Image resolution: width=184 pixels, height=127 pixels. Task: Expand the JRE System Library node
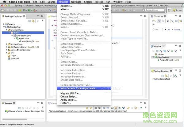(x=7, y=47)
